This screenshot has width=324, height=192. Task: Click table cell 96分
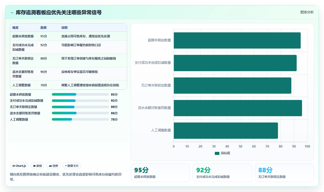44,72
